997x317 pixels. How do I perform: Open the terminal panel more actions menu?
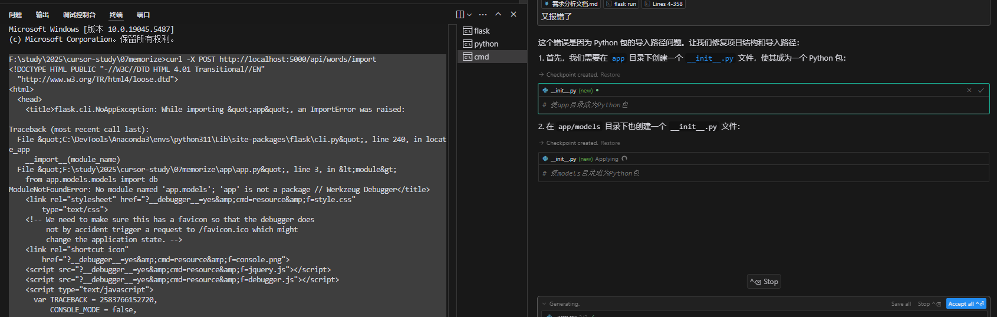click(483, 14)
